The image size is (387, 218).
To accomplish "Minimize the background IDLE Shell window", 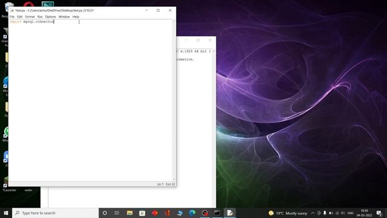I will click(186, 40).
